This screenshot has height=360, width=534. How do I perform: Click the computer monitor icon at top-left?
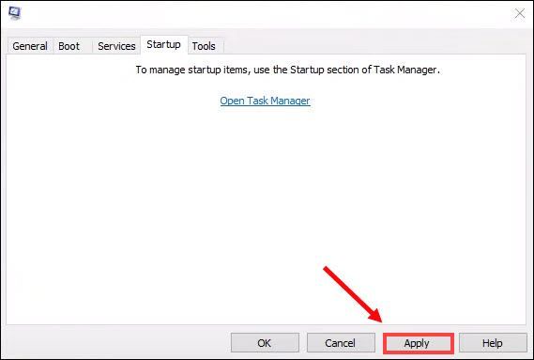(14, 13)
